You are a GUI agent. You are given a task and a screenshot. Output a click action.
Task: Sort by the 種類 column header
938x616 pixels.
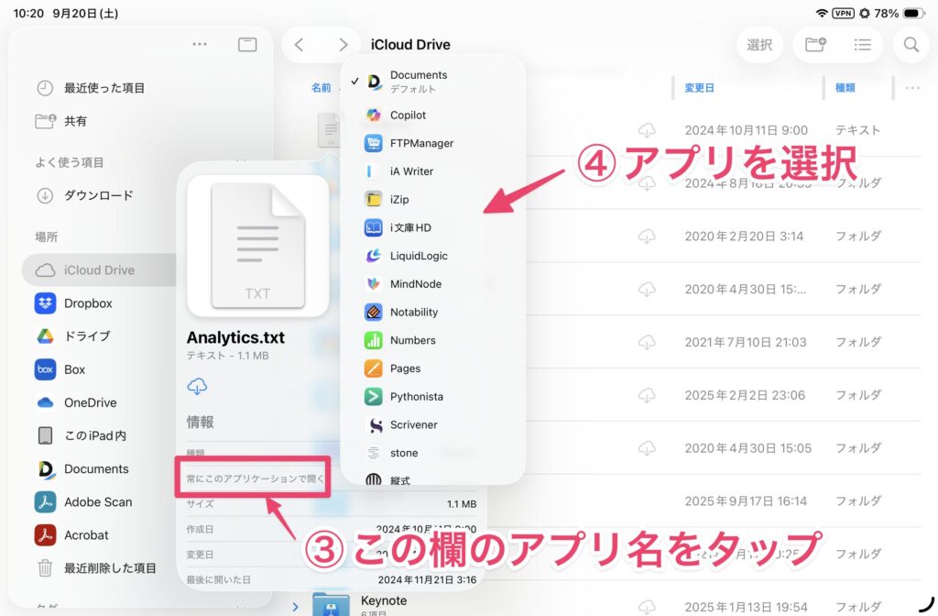[x=845, y=87]
